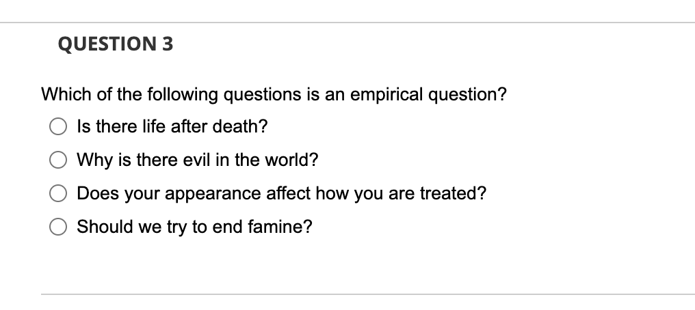Viewport: 695px width, 310px height.
Task: Click the 'Does your appearance affect how you are treated?' text
Action: pos(281,193)
